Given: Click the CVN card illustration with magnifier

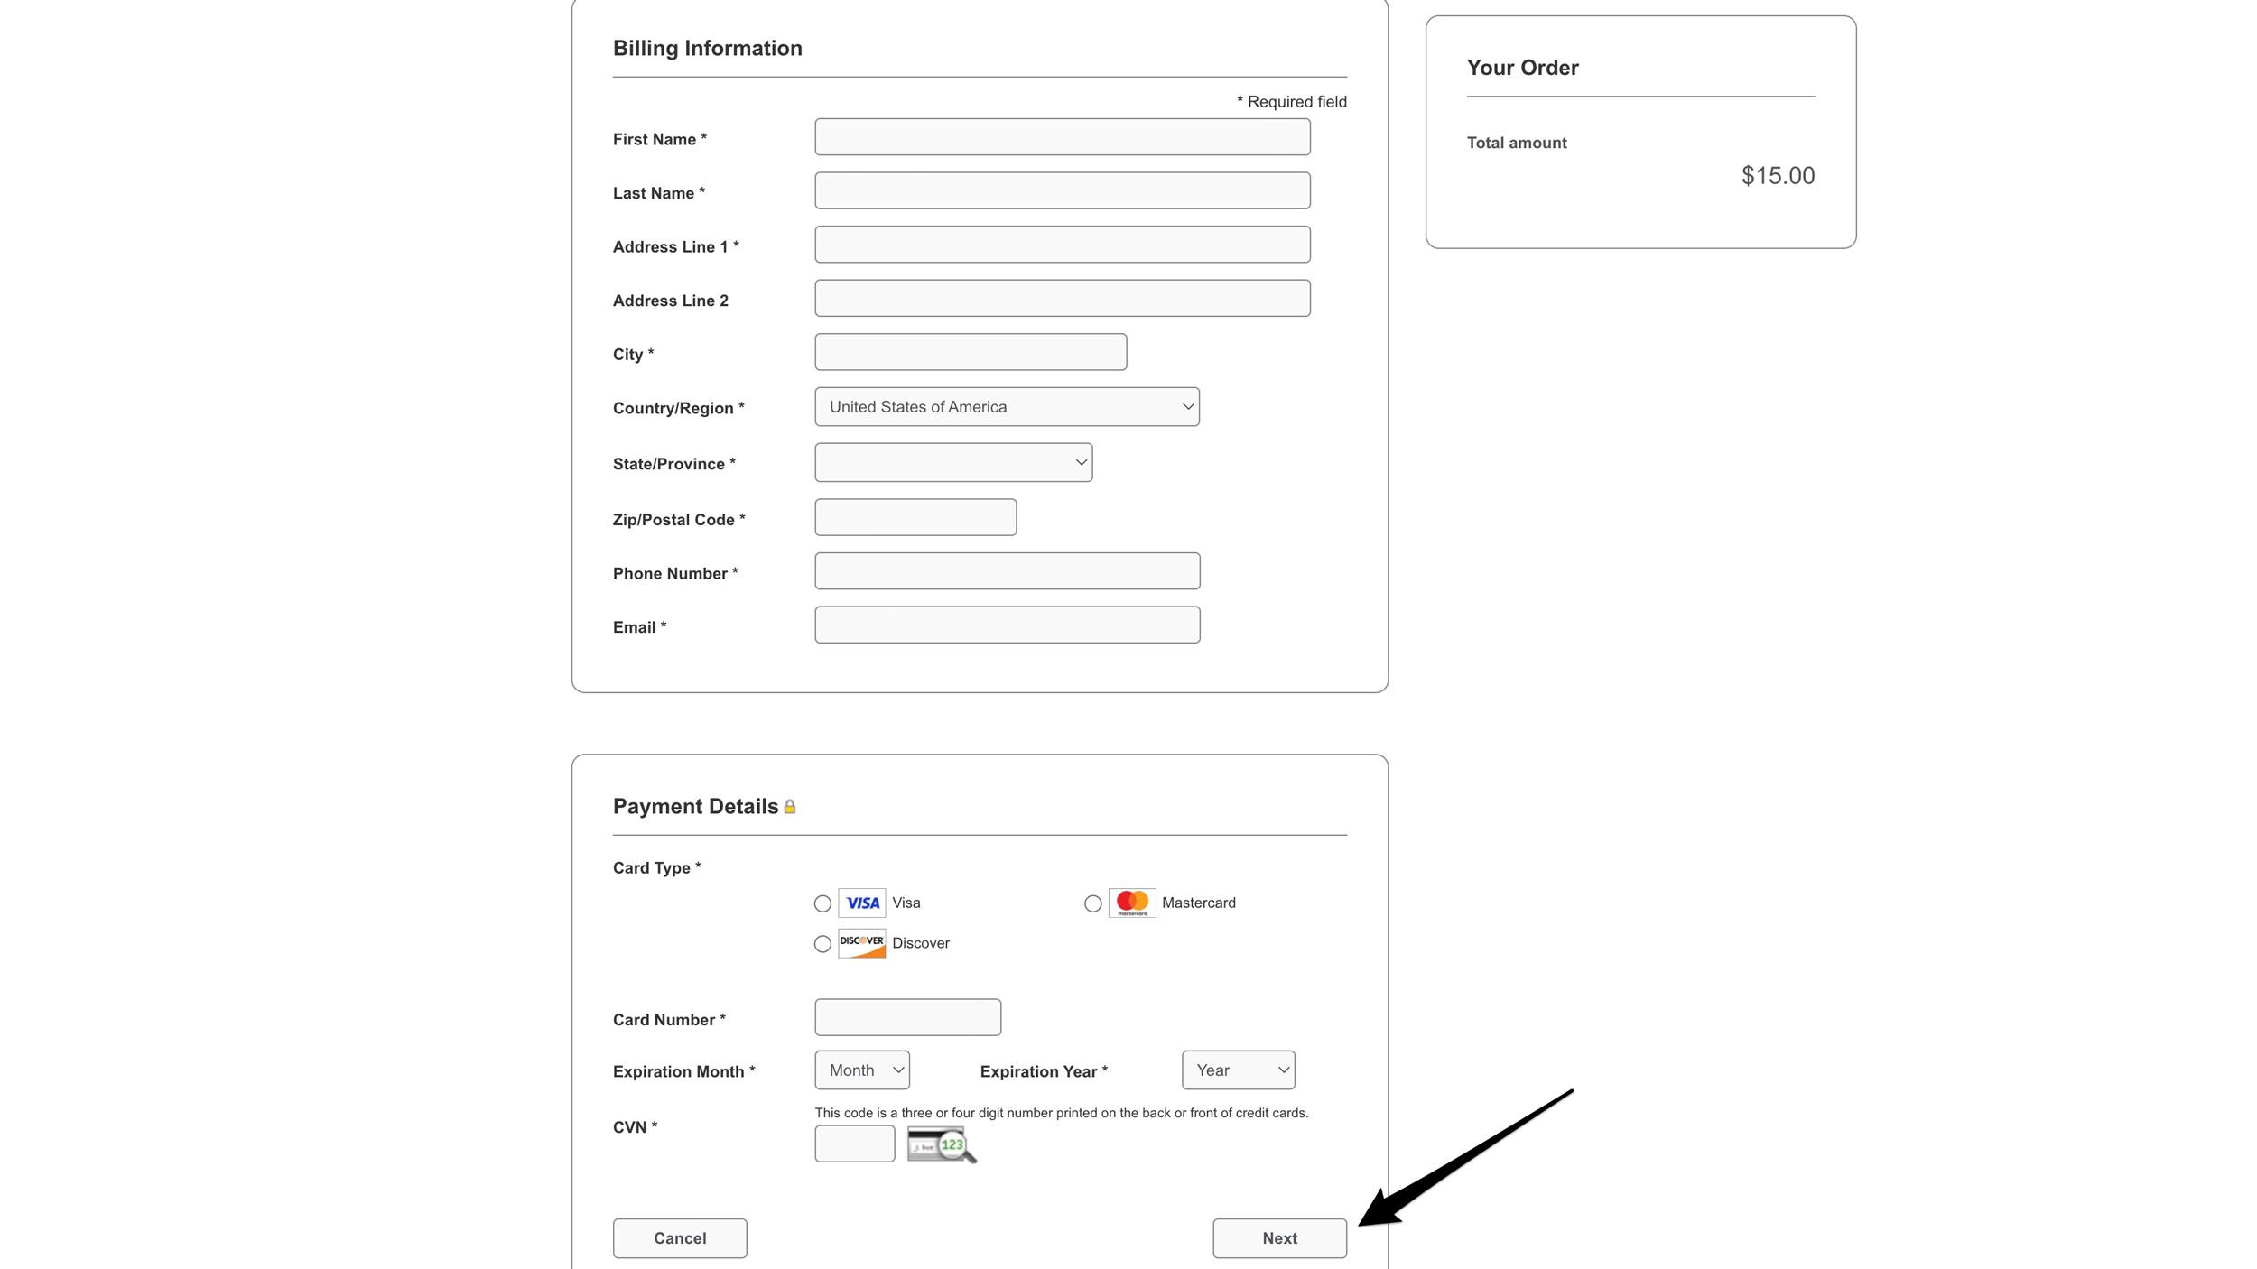Looking at the screenshot, I should point(941,1144).
